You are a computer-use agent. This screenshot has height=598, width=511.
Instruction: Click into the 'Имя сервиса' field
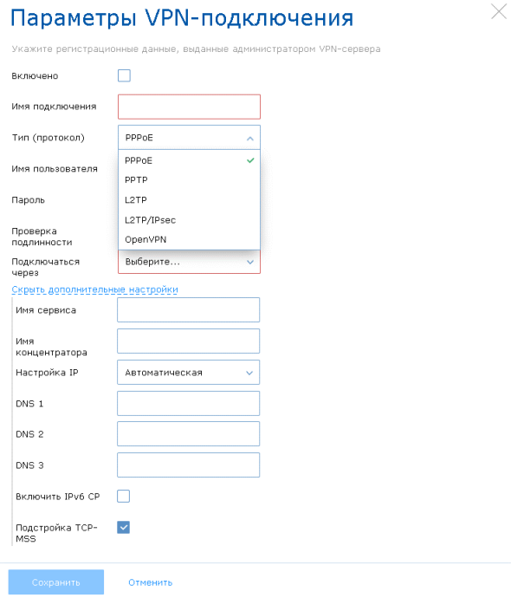point(188,309)
